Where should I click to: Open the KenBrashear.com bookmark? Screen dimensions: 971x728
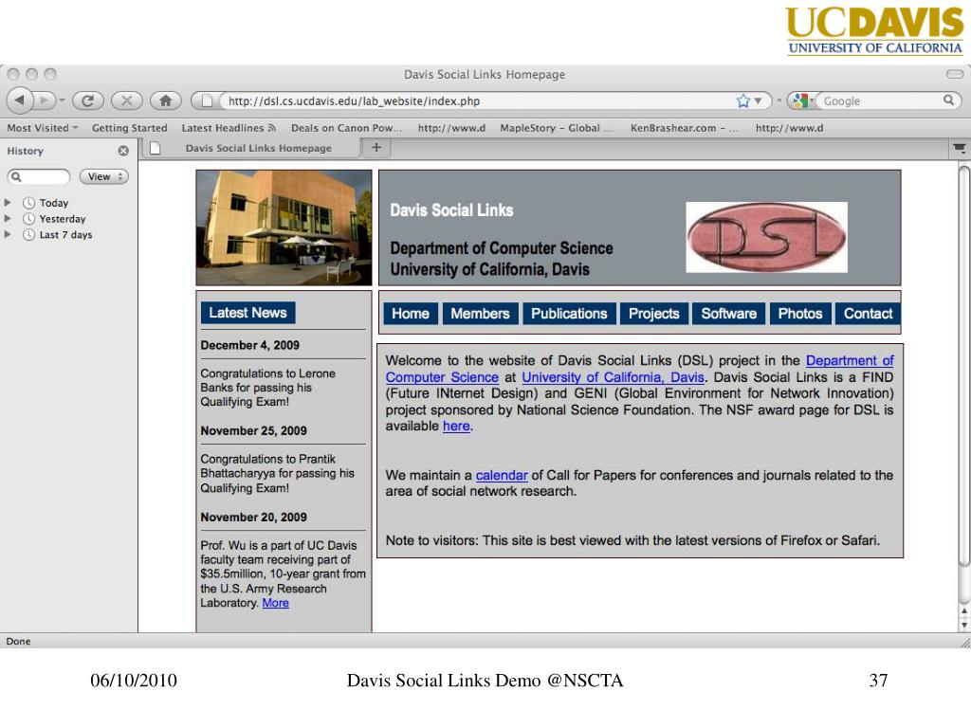pyautogui.click(x=685, y=128)
